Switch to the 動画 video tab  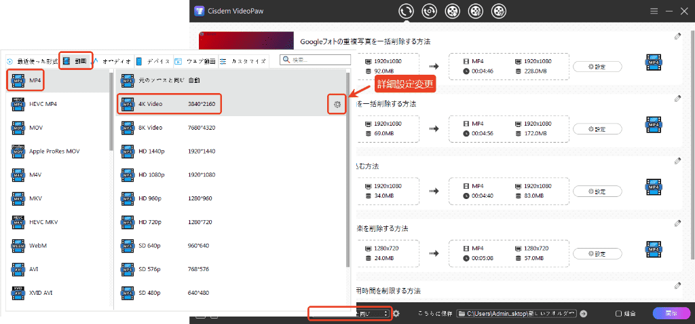(75, 60)
